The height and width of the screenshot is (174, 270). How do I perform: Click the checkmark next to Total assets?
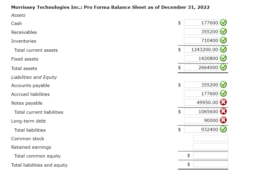(x=223, y=67)
